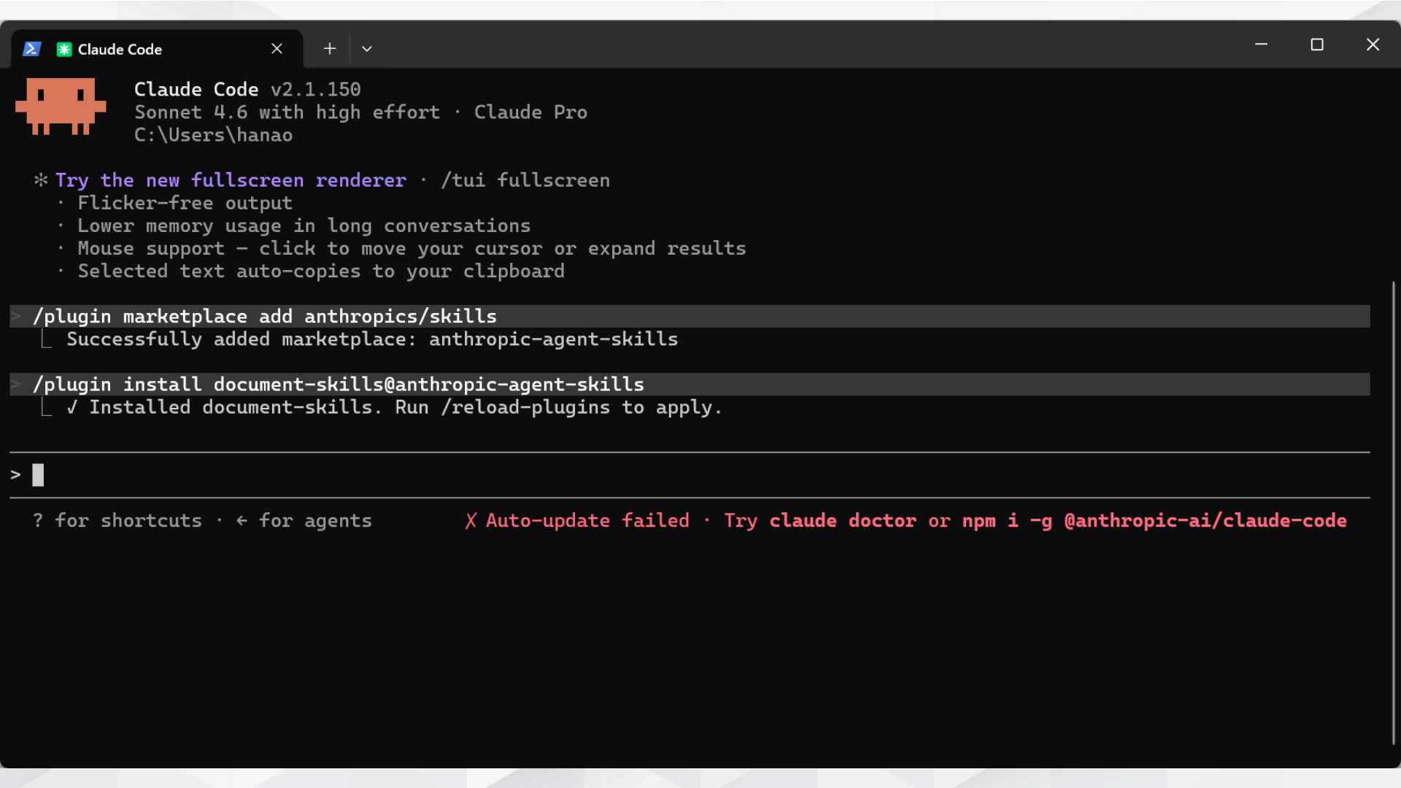Expand the new tab profile dropdown
Screen dimensions: 1401x788
(367, 49)
